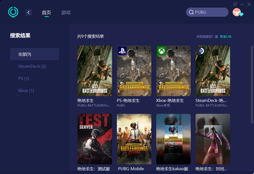Open the 联系U妹 contact link
254x174 pixels.
[226, 36]
